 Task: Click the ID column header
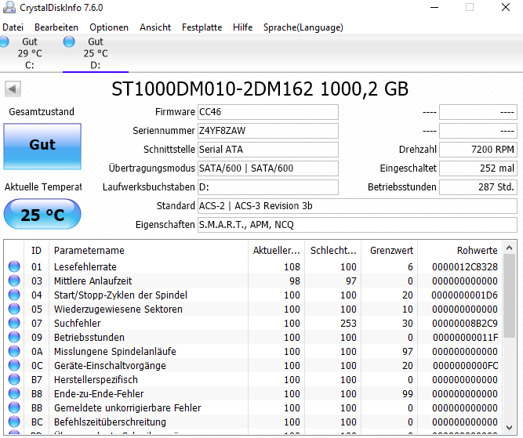pos(36,250)
